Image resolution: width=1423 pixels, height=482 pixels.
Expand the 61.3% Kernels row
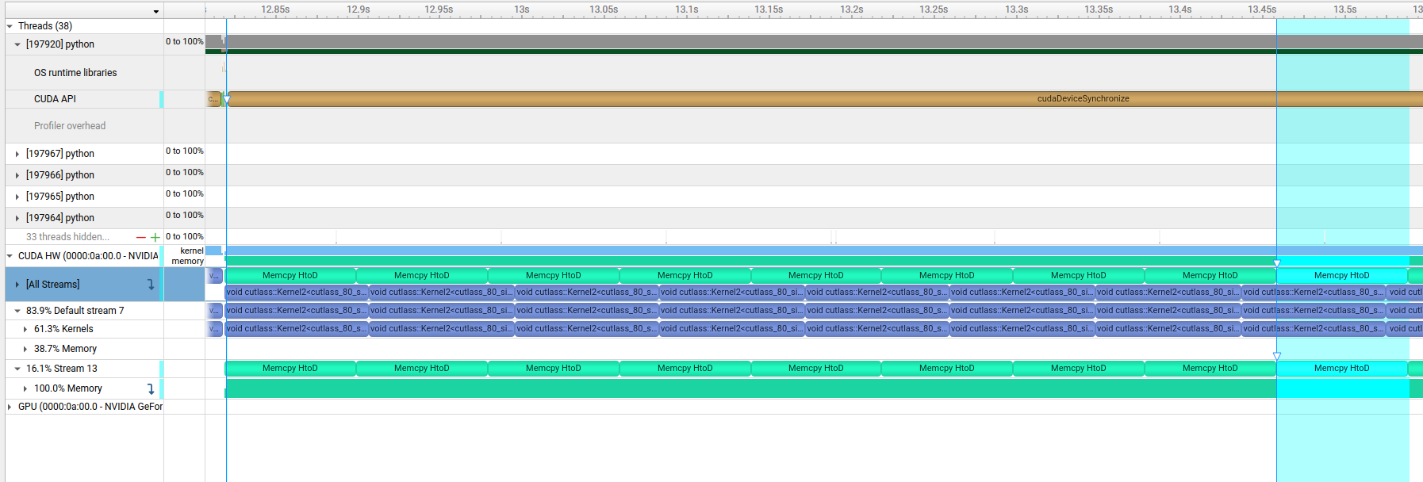point(25,329)
